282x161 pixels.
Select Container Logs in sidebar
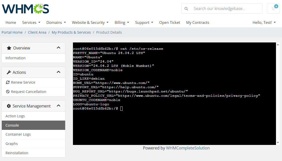pos(33,134)
